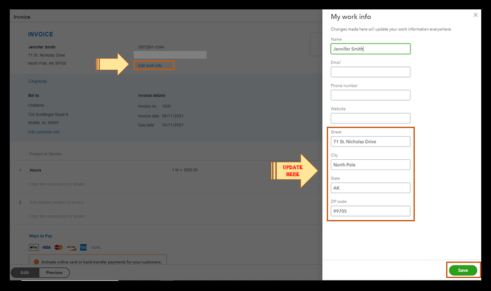Click the Apple Pay payment icon
Screen dimensions: 491x291
pyautogui.click(x=34, y=247)
